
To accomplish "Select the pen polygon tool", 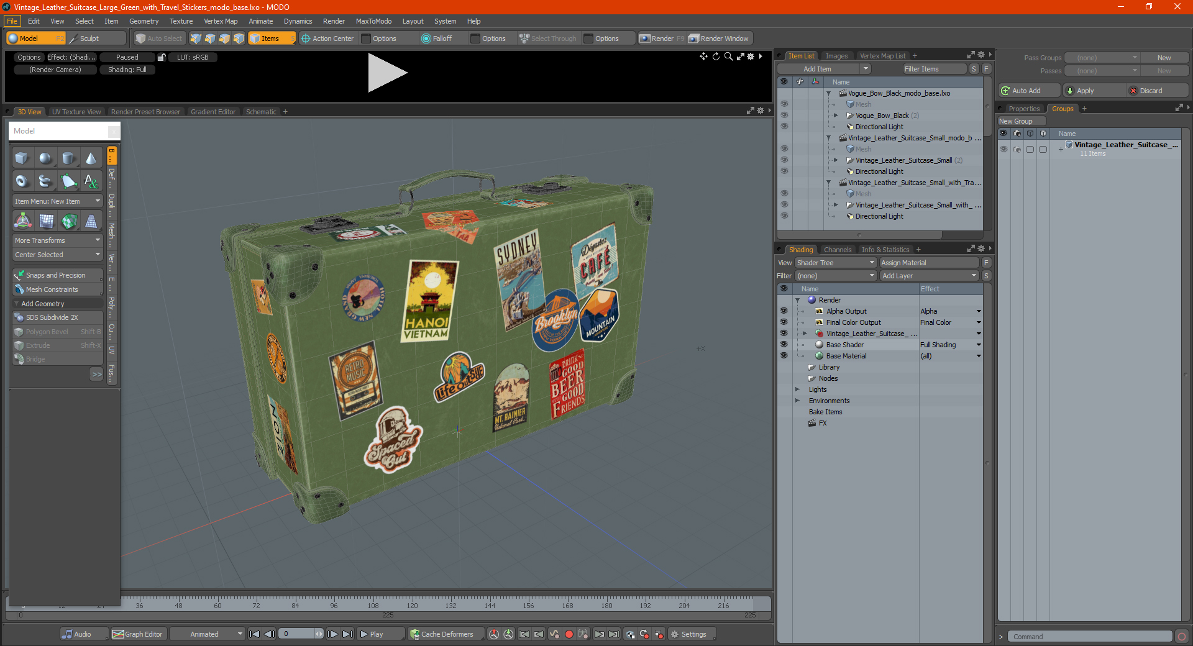I will (x=68, y=181).
